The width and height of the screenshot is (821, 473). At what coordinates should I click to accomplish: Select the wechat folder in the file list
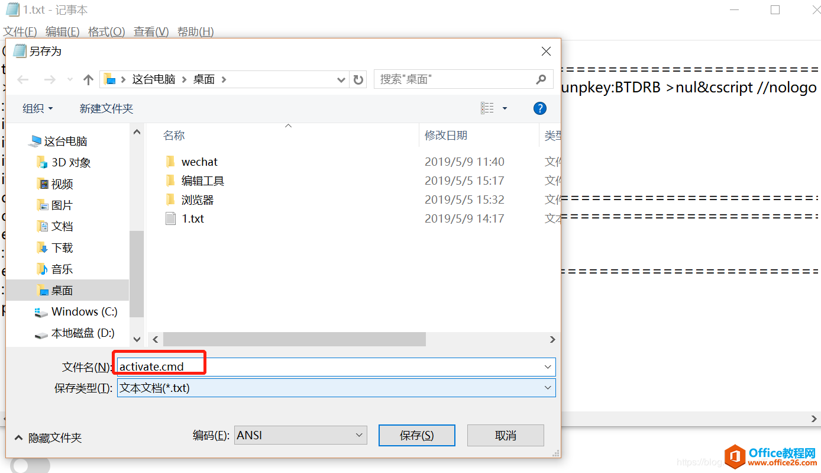point(199,161)
